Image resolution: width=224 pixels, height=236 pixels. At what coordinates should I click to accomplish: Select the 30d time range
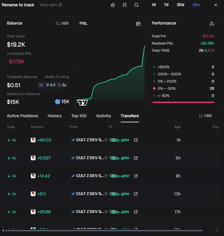pyautogui.click(x=180, y=5)
